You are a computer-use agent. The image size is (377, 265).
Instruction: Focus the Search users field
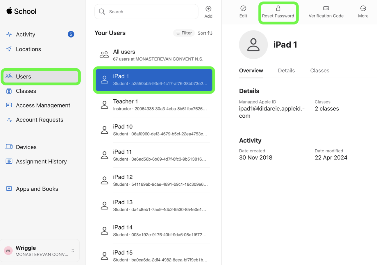(x=146, y=12)
